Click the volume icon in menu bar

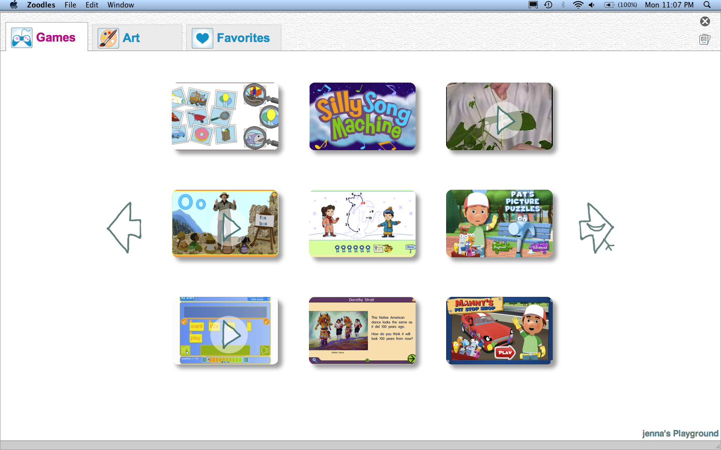tap(592, 5)
